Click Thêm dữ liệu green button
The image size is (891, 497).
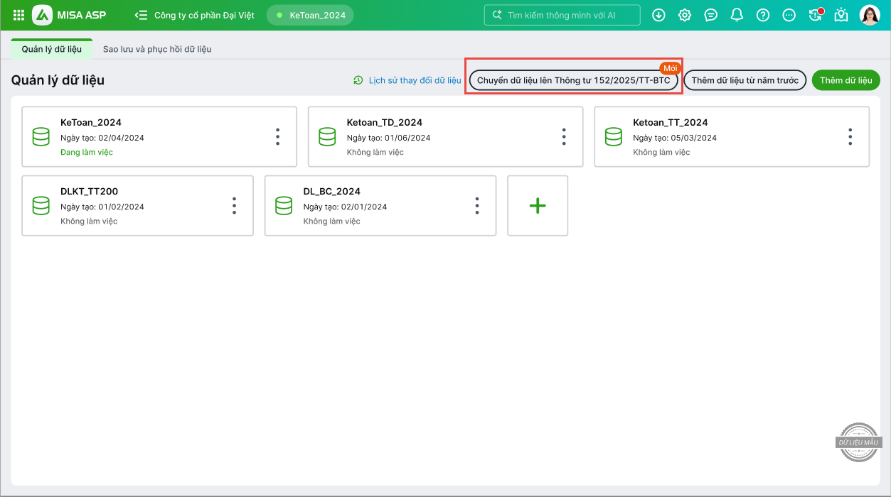[x=845, y=80]
